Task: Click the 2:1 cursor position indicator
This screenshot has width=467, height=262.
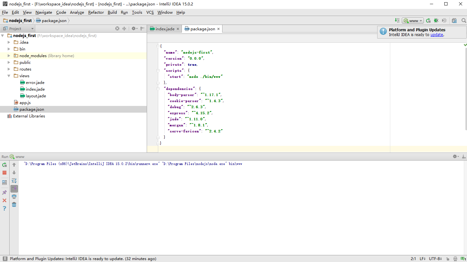Action: pos(413,259)
